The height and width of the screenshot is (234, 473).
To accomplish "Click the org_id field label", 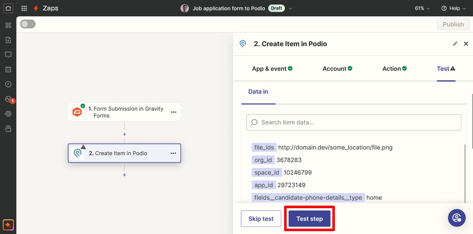I will 263,160.
